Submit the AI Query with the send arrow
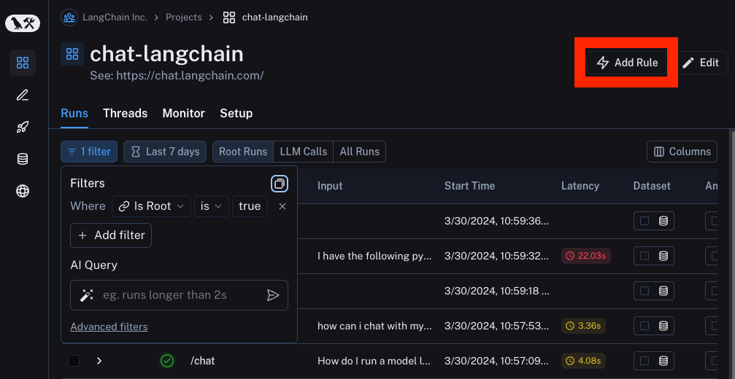The width and height of the screenshot is (735, 379). click(273, 295)
